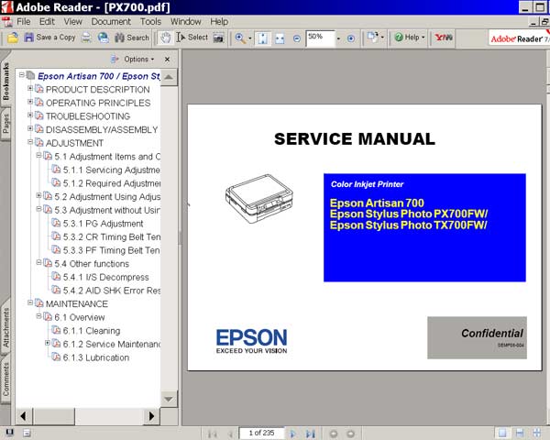550x440 pixels.
Task: Switch to the Comments side tab
Action: (x=6, y=379)
